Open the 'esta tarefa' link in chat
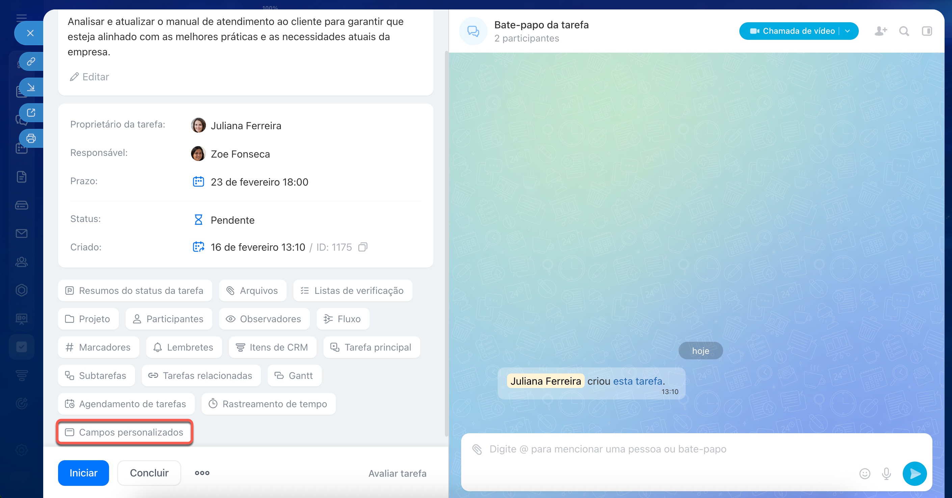The height and width of the screenshot is (498, 952). click(x=637, y=381)
